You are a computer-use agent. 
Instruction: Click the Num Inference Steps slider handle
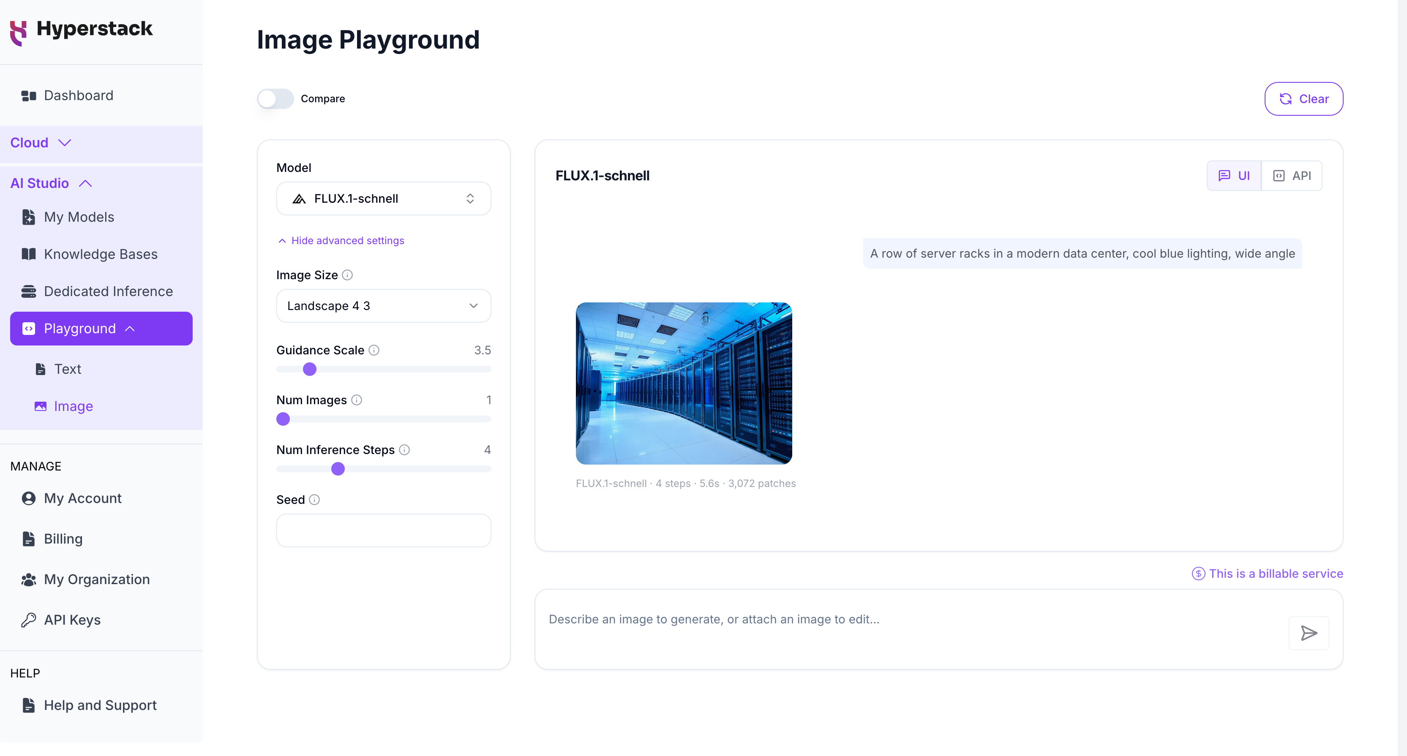coord(338,469)
